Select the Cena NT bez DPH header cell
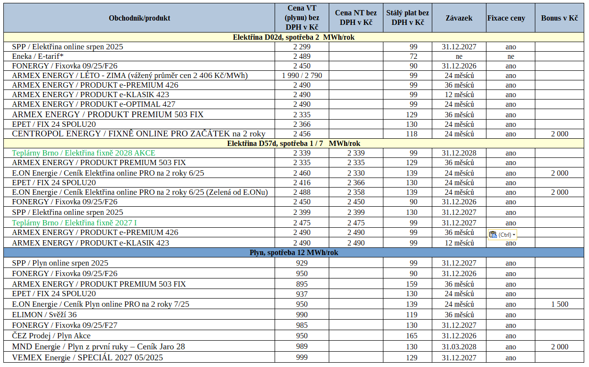 (356, 18)
